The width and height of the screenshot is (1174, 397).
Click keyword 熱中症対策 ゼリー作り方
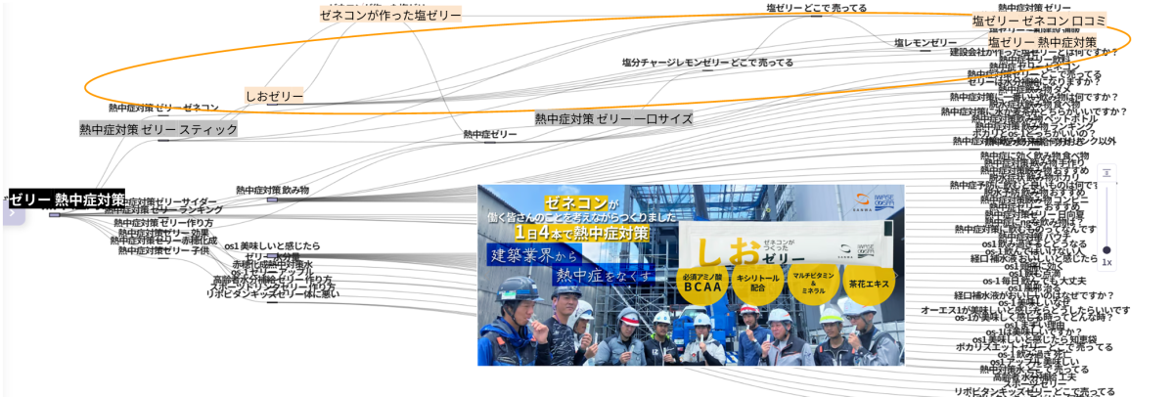[x=163, y=223]
